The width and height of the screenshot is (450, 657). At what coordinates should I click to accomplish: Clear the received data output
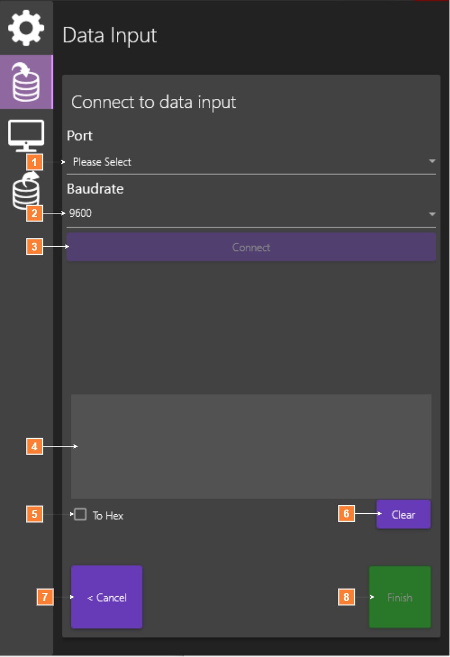[403, 514]
